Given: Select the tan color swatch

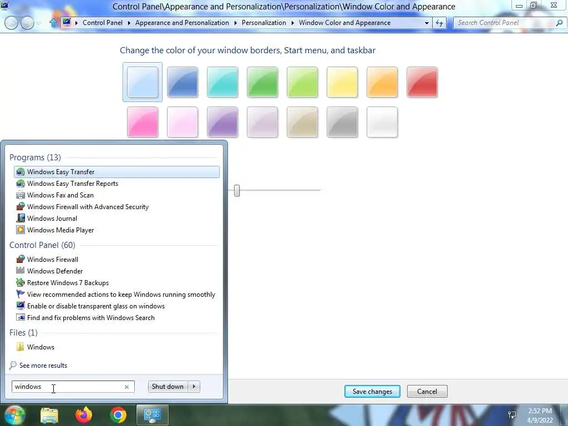Looking at the screenshot, I should point(302,122).
